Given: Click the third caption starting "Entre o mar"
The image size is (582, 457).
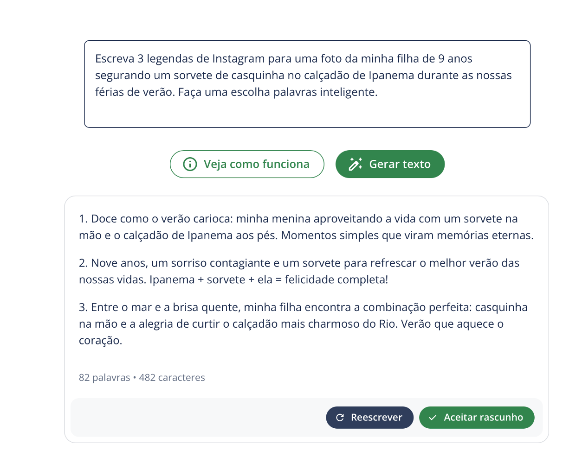Looking at the screenshot, I should [x=303, y=324].
